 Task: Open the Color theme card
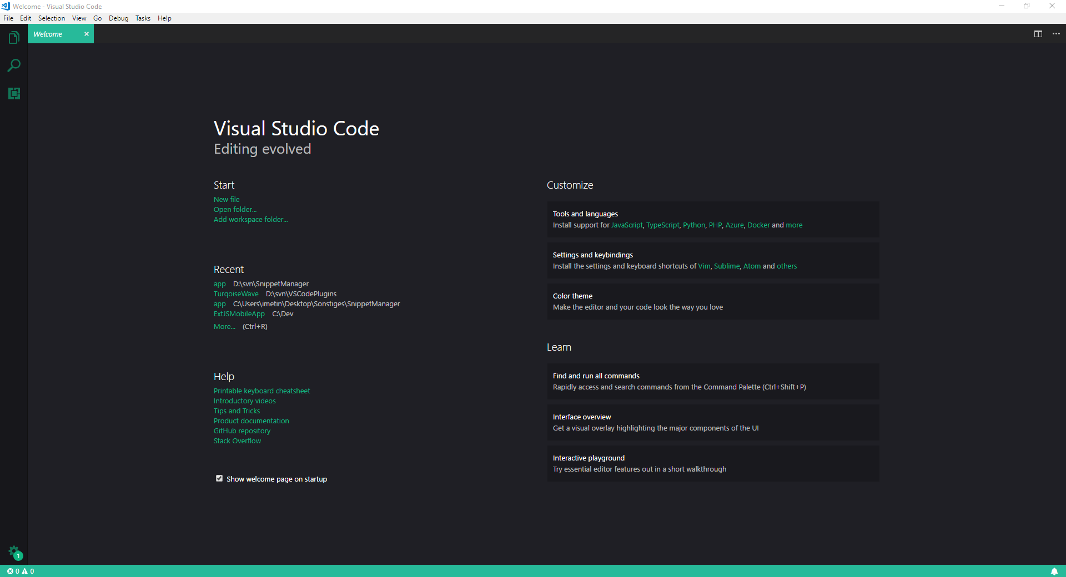(x=713, y=301)
